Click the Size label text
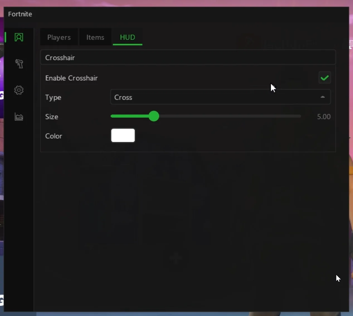 (x=52, y=117)
